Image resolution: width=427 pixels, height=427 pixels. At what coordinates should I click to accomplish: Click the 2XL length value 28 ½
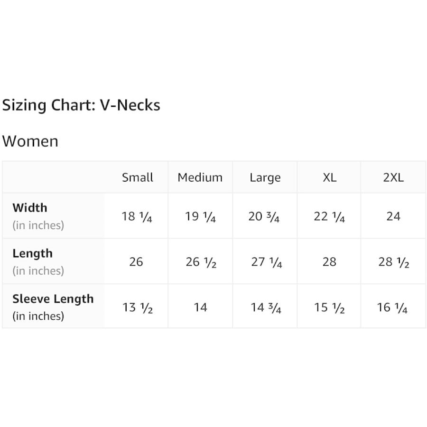tap(394, 262)
